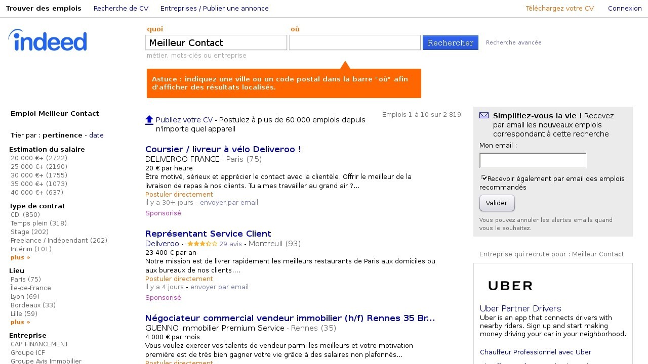The height and width of the screenshot is (364, 648).
Task: Filter salary by 20 000 €+
Action: (39, 158)
